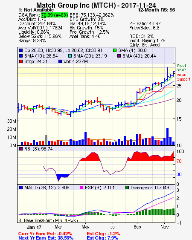Click the purple RSI (8) legend swatch

21,149
